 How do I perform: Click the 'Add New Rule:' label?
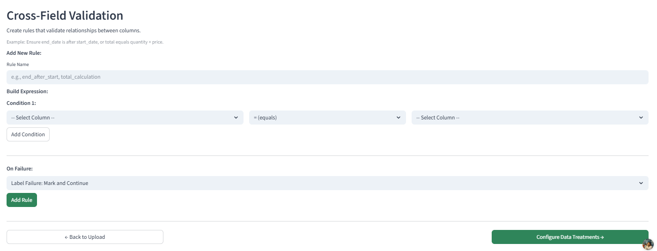[24, 53]
